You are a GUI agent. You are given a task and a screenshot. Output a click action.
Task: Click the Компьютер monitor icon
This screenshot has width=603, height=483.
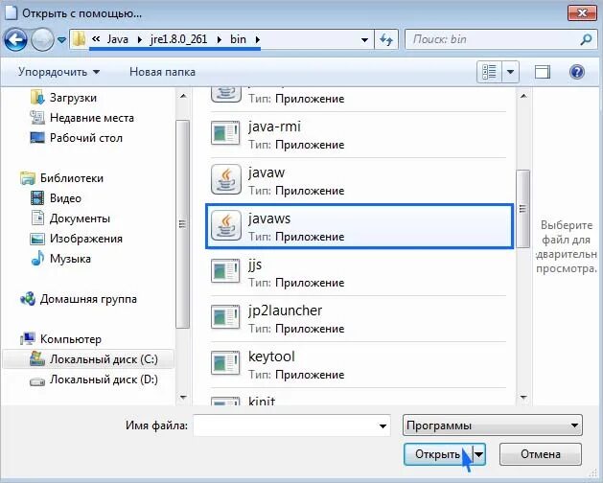[28, 339]
